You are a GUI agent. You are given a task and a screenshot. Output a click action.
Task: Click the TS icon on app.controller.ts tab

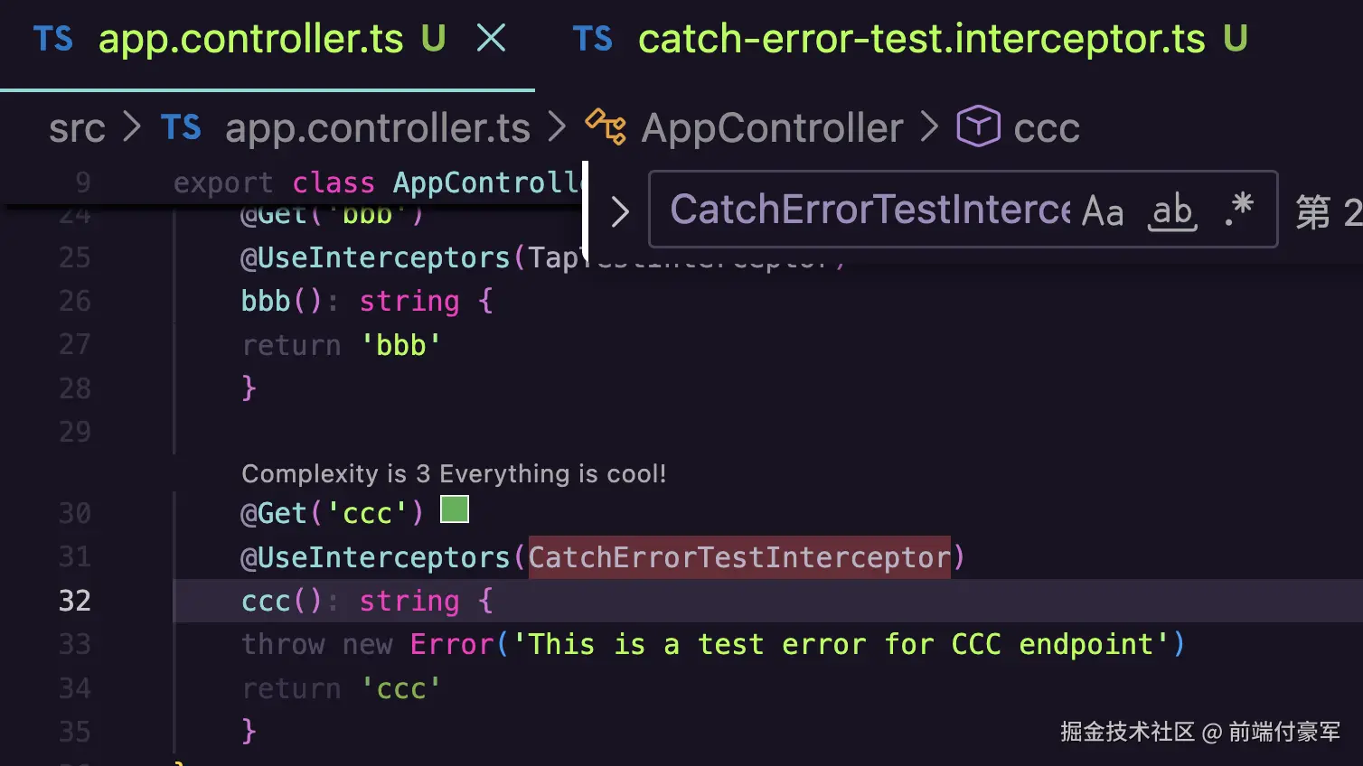pyautogui.click(x=52, y=39)
